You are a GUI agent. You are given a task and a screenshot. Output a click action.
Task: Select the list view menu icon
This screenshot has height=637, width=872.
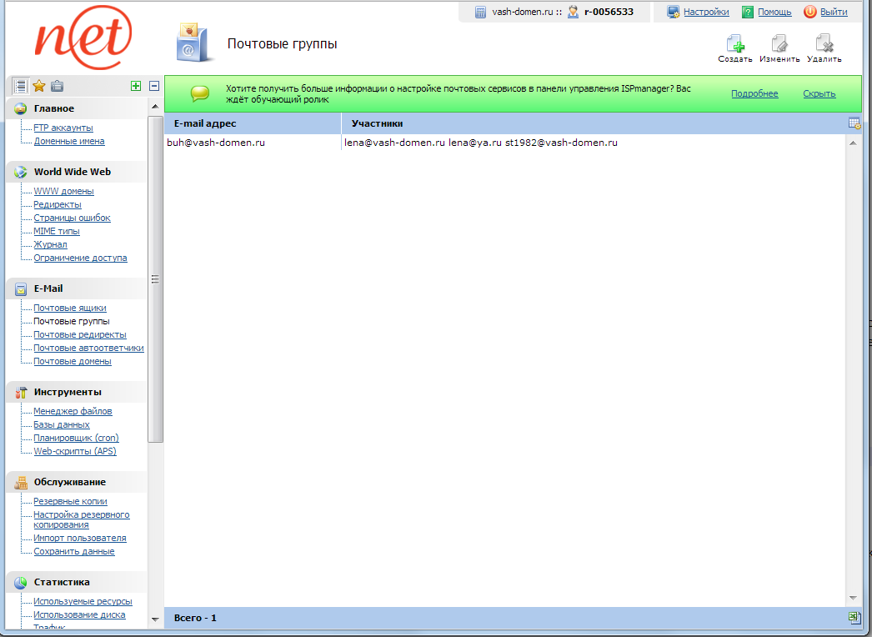(x=21, y=86)
